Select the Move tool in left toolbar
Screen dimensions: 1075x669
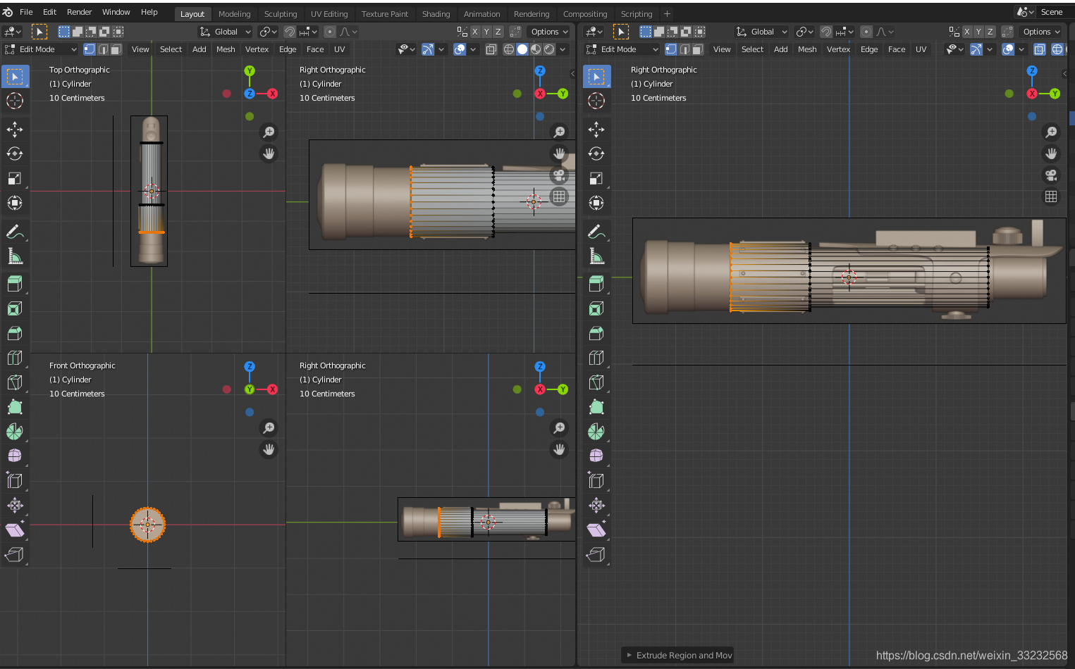pos(15,129)
